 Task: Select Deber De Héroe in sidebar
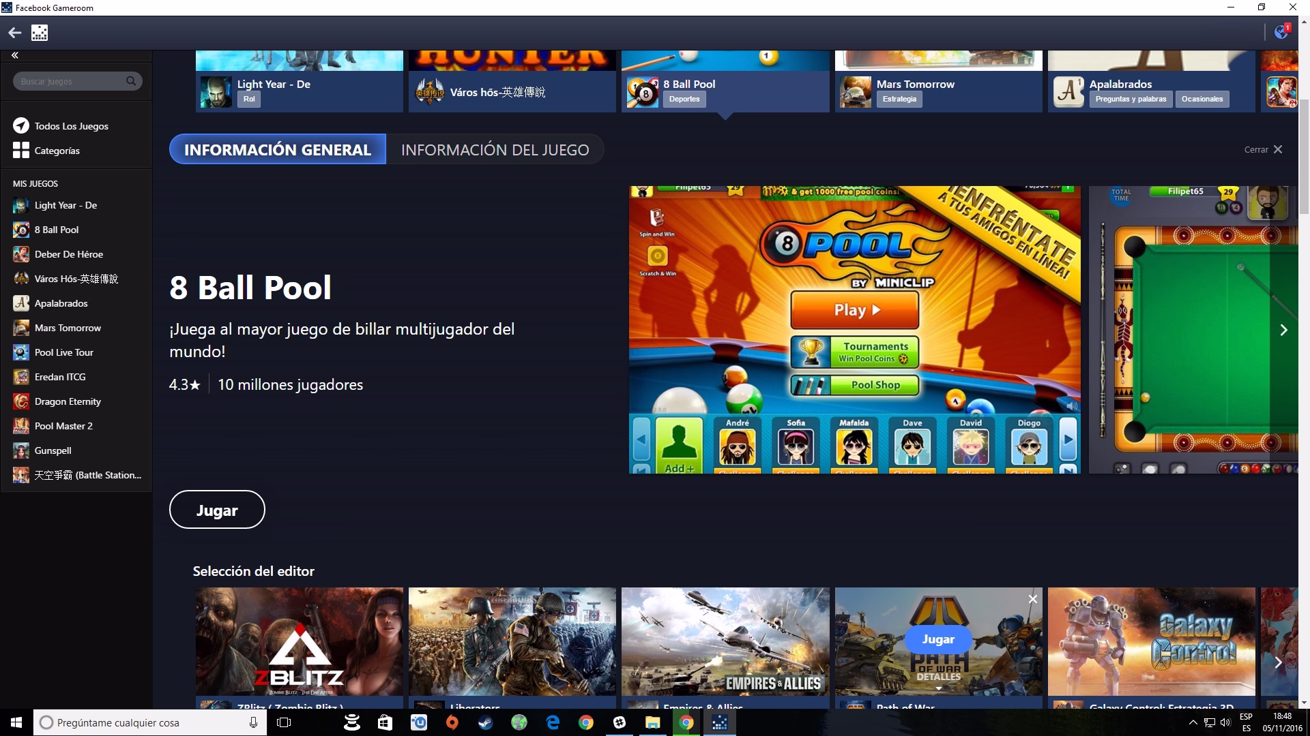58,254
